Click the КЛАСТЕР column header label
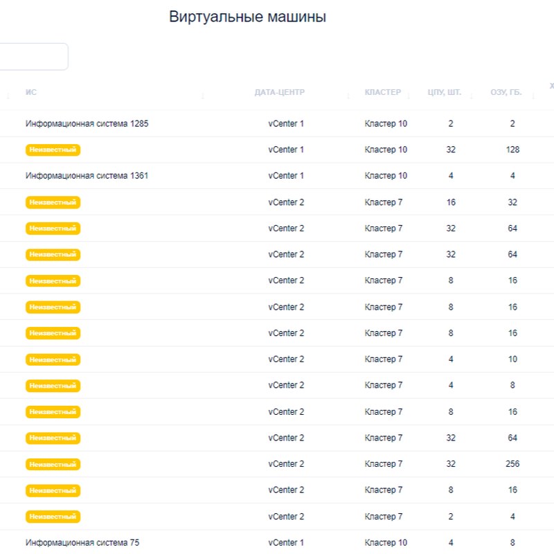 pos(383,92)
